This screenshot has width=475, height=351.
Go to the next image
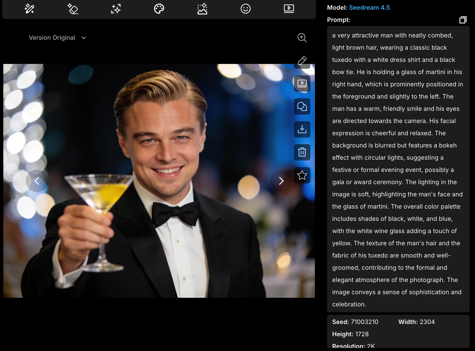point(281,181)
